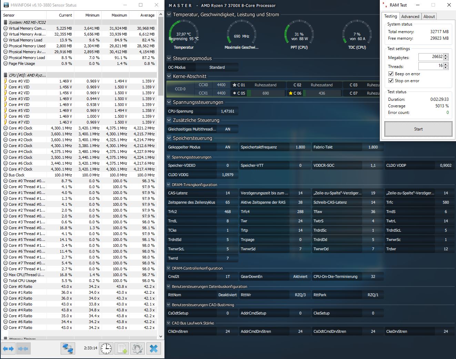Image resolution: width=456 pixels, height=359 pixels.
Task: Start HWiNFO sensor logging to file
Action: coord(122,349)
